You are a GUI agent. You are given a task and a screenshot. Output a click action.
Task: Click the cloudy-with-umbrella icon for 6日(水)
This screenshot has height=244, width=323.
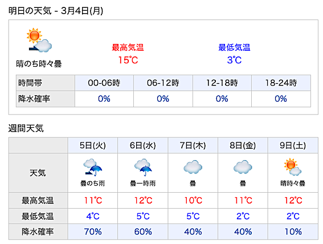[x=143, y=168]
